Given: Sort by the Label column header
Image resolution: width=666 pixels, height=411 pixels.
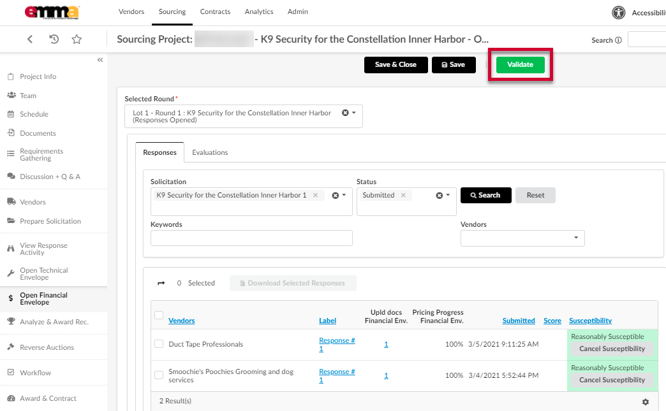Looking at the screenshot, I should tap(327, 321).
